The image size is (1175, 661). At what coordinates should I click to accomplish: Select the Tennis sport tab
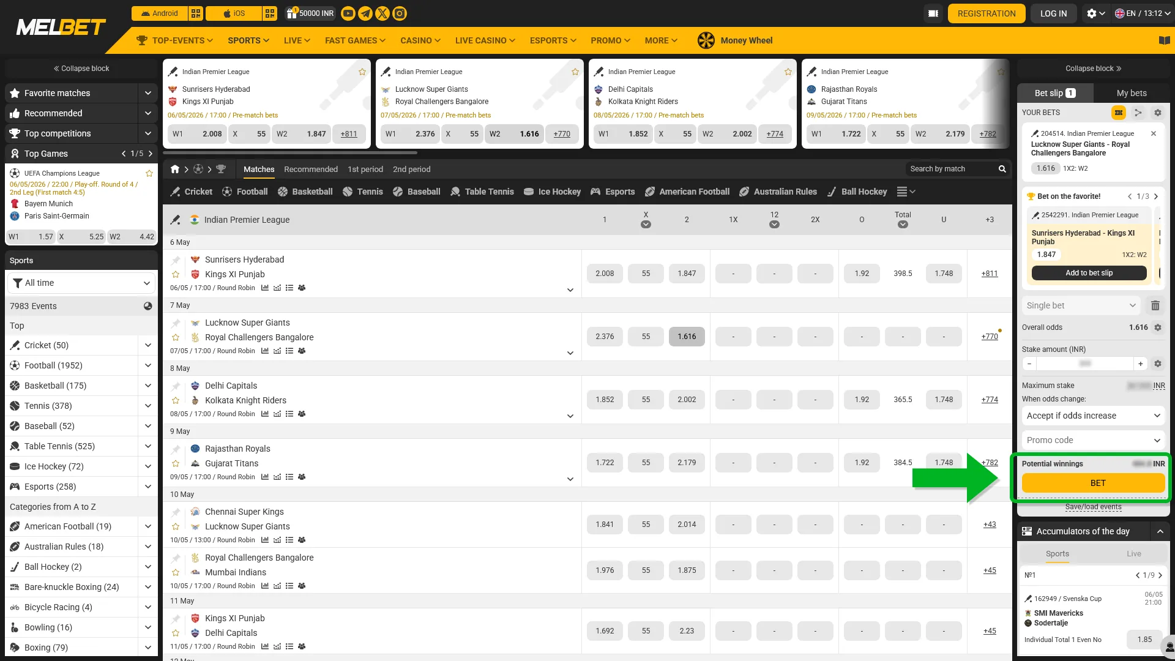(x=363, y=192)
